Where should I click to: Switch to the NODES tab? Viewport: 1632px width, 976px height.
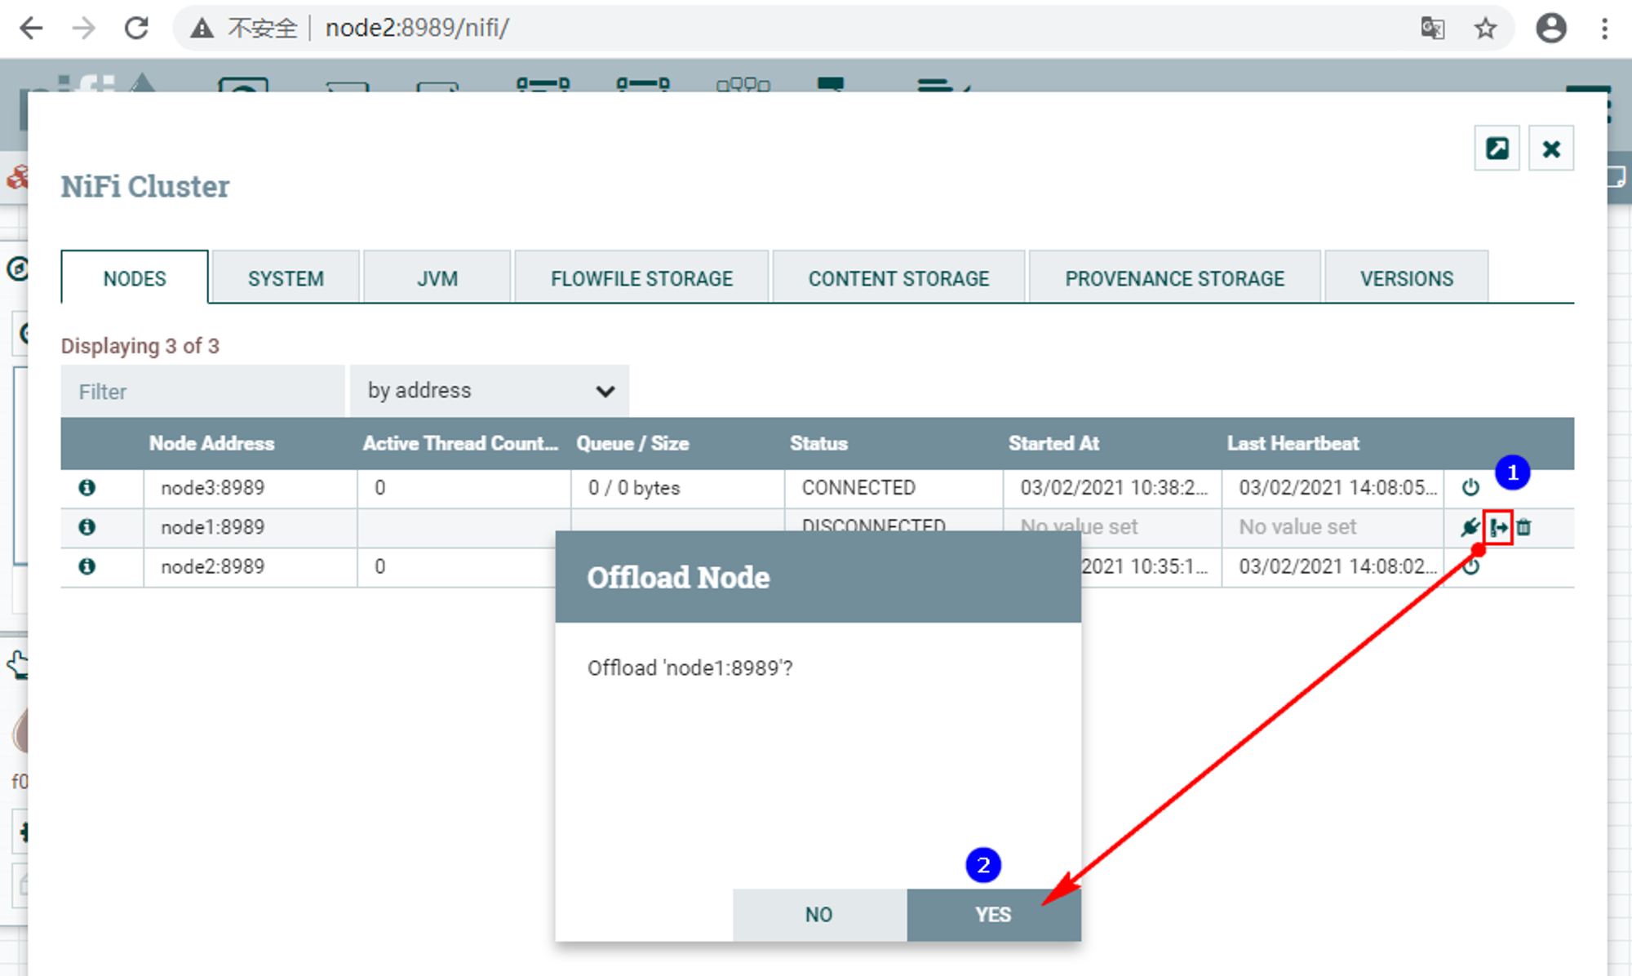135,278
